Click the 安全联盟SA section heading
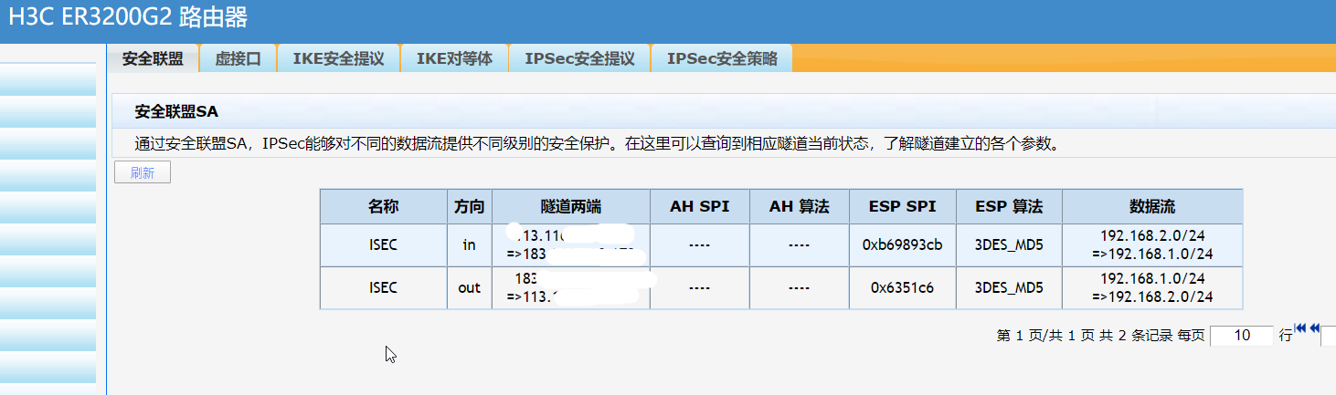The height and width of the screenshot is (395, 1336). point(176,112)
